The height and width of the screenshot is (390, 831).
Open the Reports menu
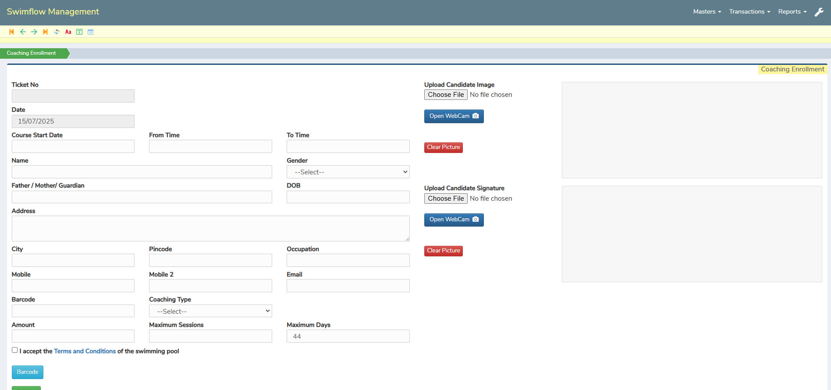coord(792,12)
